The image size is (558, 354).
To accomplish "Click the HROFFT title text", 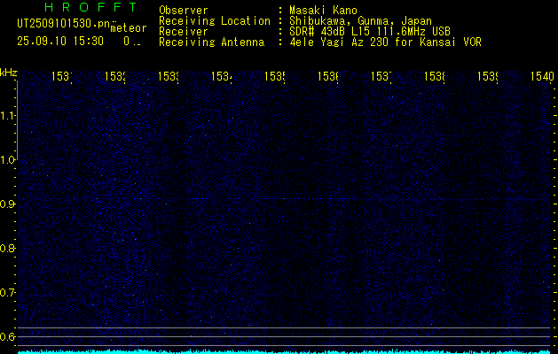I will point(91,7).
